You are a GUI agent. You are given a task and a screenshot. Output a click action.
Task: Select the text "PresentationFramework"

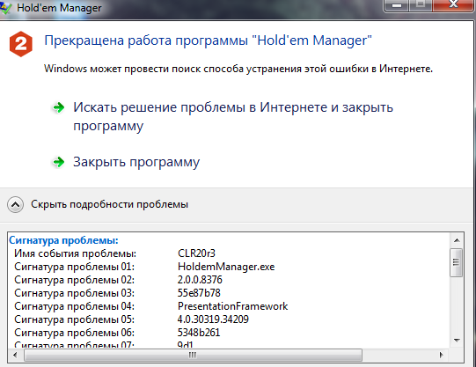[x=233, y=306]
